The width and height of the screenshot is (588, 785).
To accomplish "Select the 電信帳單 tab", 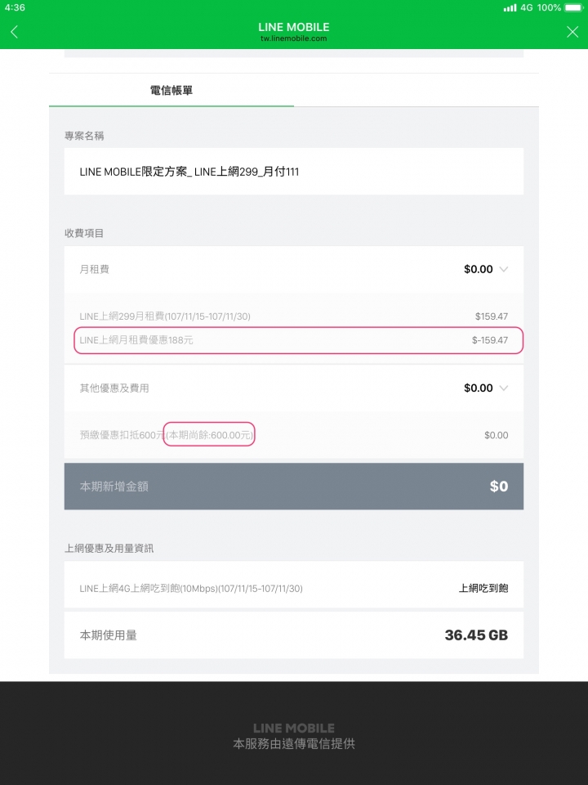I will click(x=171, y=90).
